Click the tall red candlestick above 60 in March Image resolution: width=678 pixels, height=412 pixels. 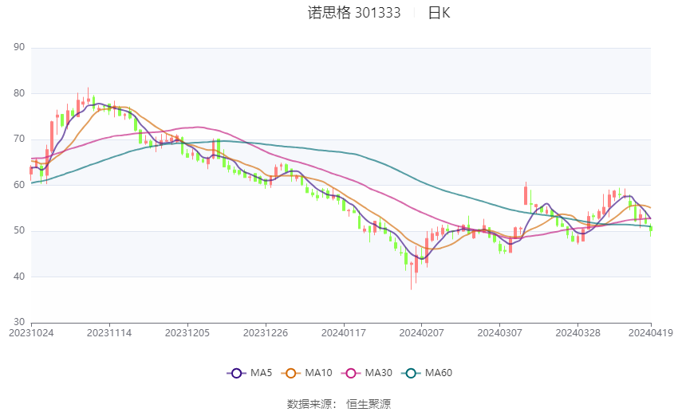click(x=526, y=194)
